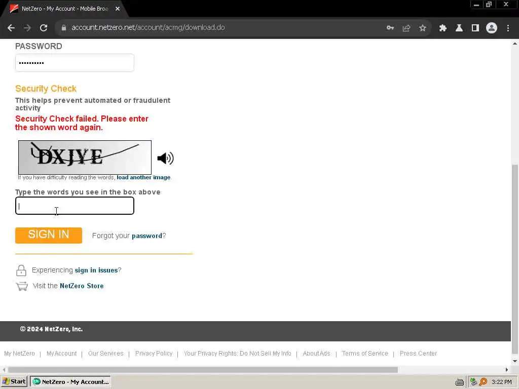This screenshot has width=519, height=389.
Task: Click the orange SIGN IN button
Action: coord(49,235)
